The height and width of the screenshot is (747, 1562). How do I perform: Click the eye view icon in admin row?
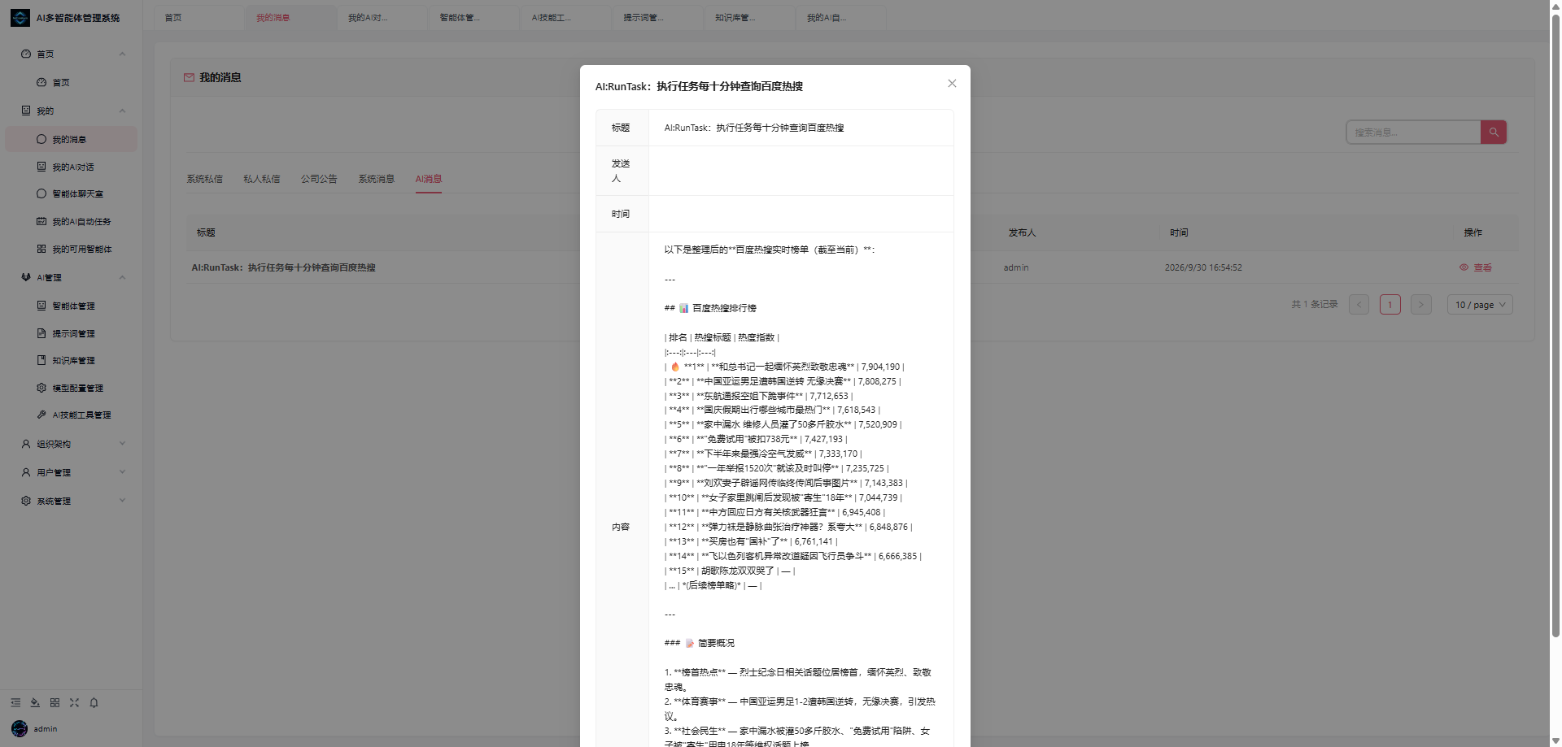pyautogui.click(x=1464, y=267)
